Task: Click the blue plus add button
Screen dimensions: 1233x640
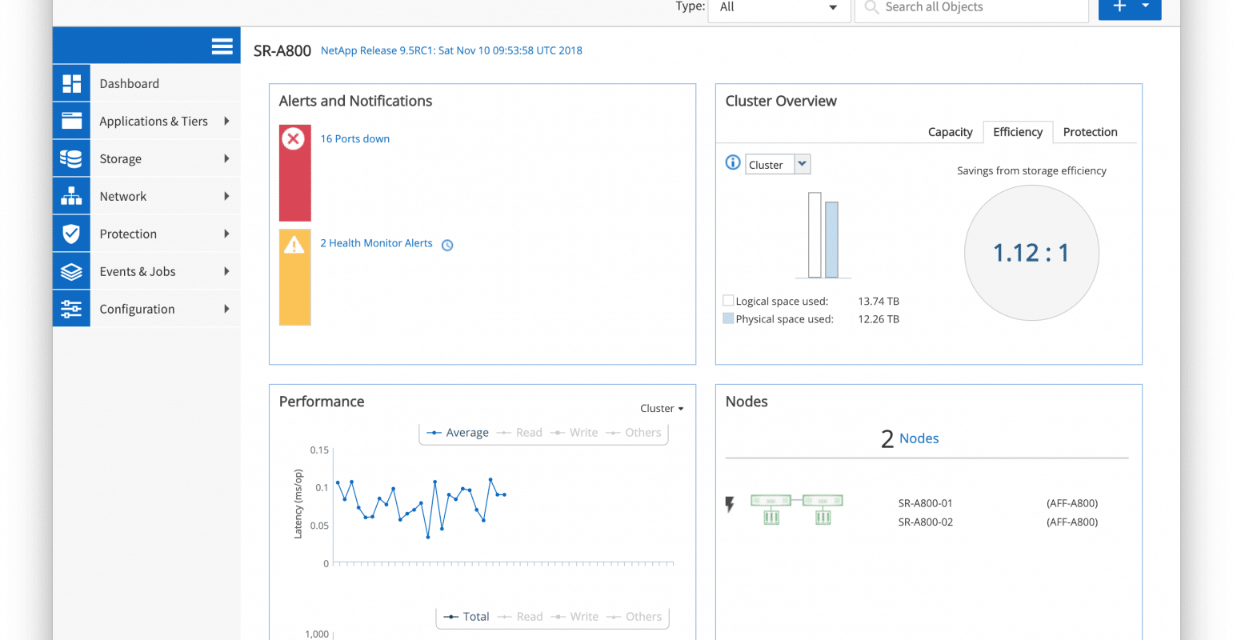Action: pyautogui.click(x=1119, y=6)
